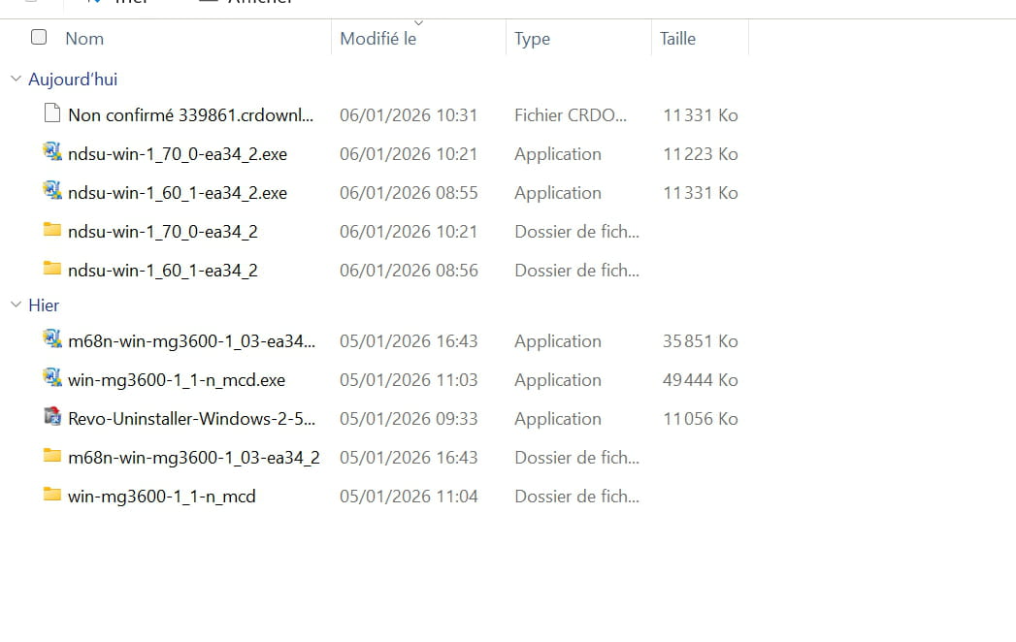
Task: Click the blank file icon of Non confirmé 339861.crdownload
Action: [x=52, y=114]
